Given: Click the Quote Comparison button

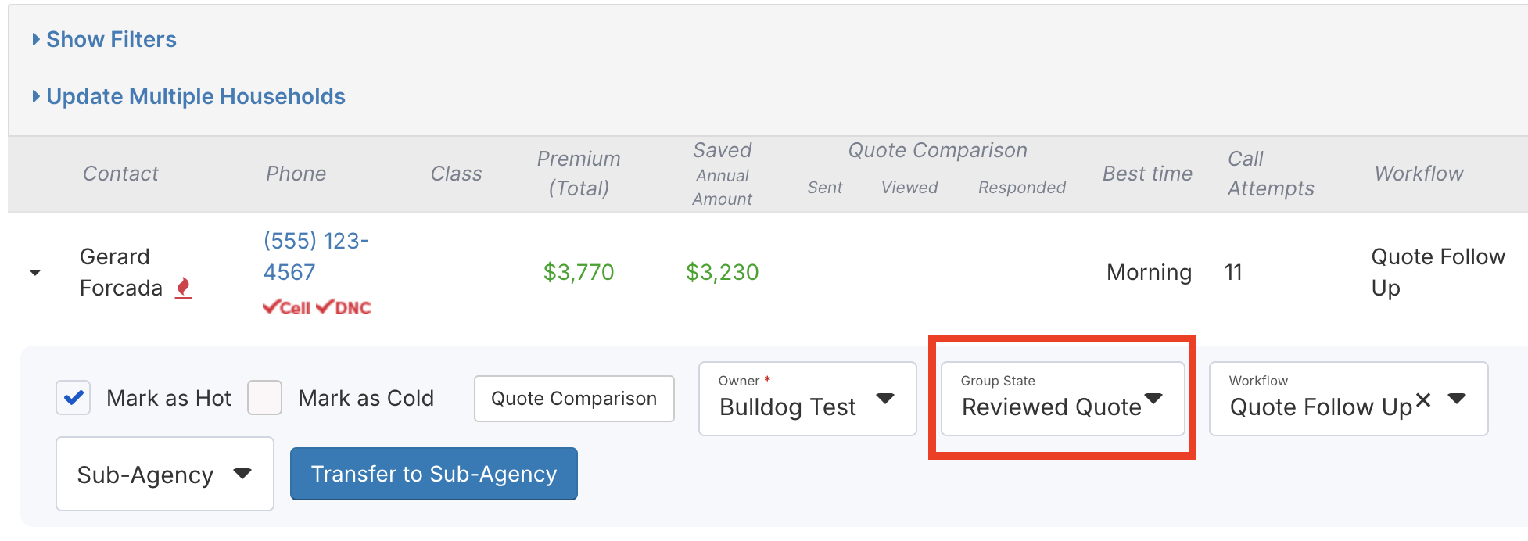Looking at the screenshot, I should pyautogui.click(x=574, y=399).
